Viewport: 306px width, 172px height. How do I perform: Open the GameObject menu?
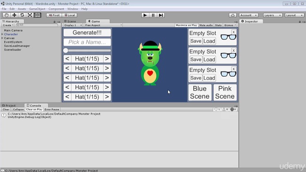pyautogui.click(x=37, y=9)
